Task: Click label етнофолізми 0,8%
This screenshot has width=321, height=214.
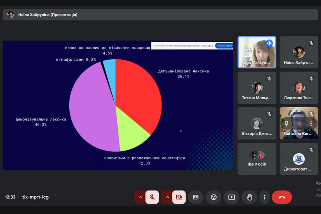Action: (x=76, y=60)
